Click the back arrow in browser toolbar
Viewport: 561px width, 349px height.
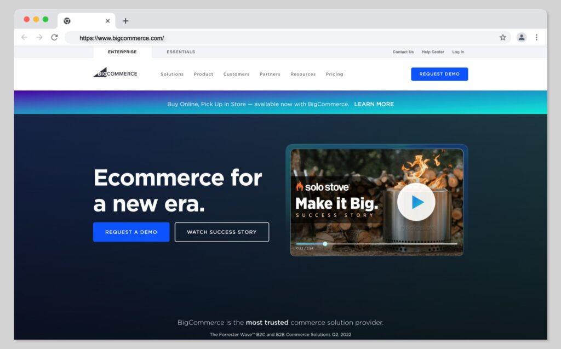click(24, 37)
